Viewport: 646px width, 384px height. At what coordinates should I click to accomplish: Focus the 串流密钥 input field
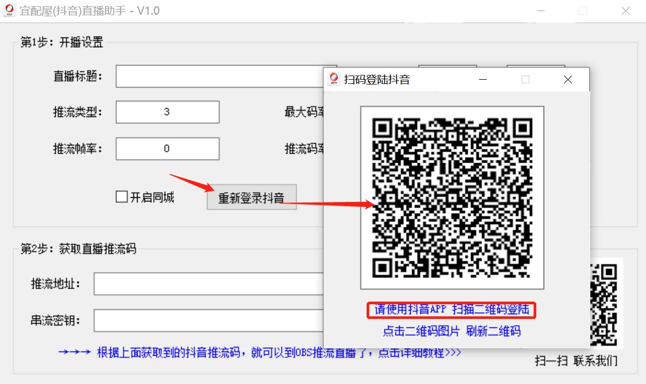tap(209, 320)
